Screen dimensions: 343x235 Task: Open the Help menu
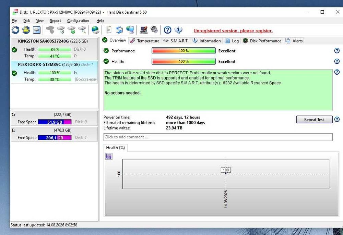[100, 21]
